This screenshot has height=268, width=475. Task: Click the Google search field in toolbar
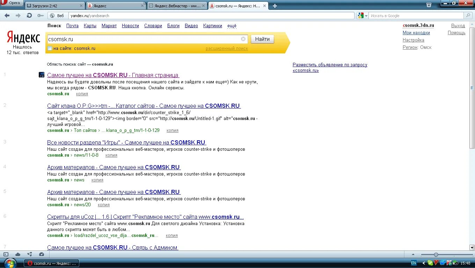[x=416, y=16]
